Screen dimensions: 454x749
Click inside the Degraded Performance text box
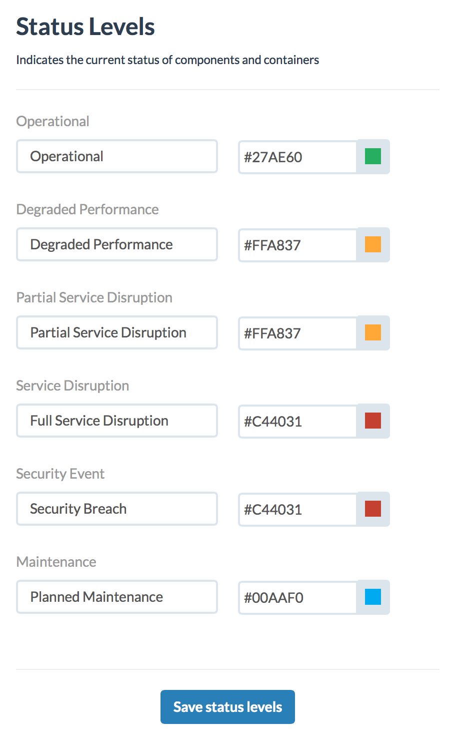(x=116, y=244)
